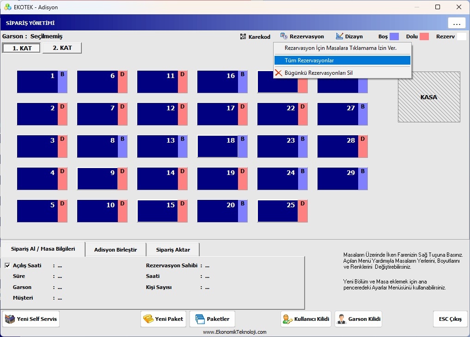Select the Sipariş Al / Masa Bilgileri tab
The height and width of the screenshot is (337, 470).
(43, 249)
